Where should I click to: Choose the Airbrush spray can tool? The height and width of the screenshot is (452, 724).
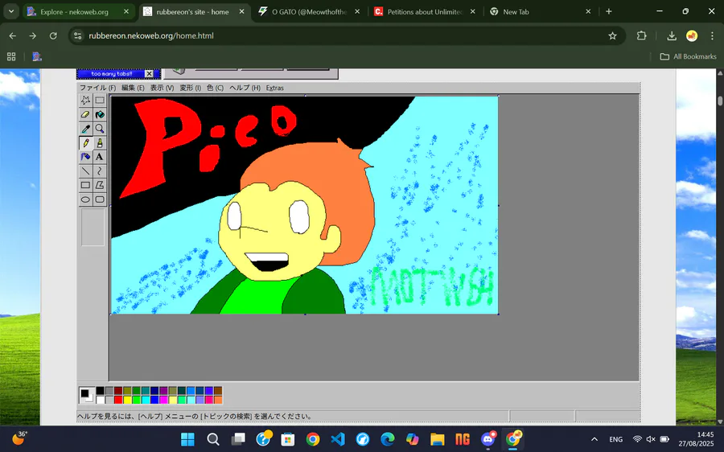85,157
